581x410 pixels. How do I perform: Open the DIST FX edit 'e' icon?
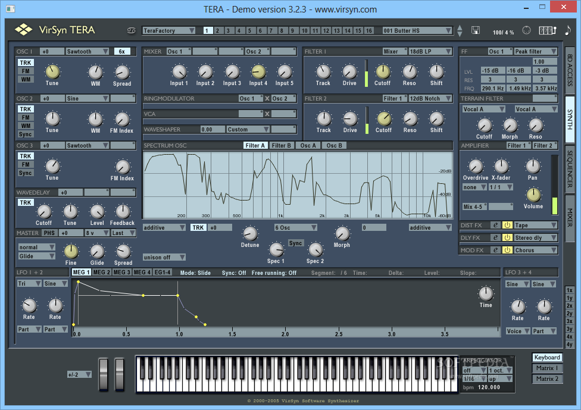pos(495,225)
